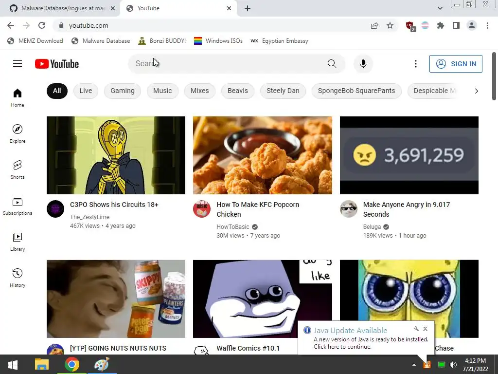Click the YouTube logo
Screen dimensions: 498x374
pos(57,64)
